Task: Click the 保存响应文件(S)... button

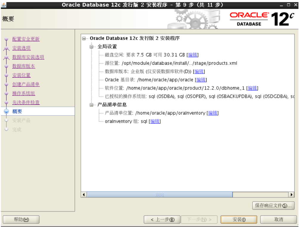Action: (273, 206)
